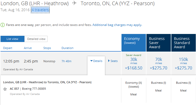Switch to List view tab
Viewport: 196px width, 105px height.
12,39
